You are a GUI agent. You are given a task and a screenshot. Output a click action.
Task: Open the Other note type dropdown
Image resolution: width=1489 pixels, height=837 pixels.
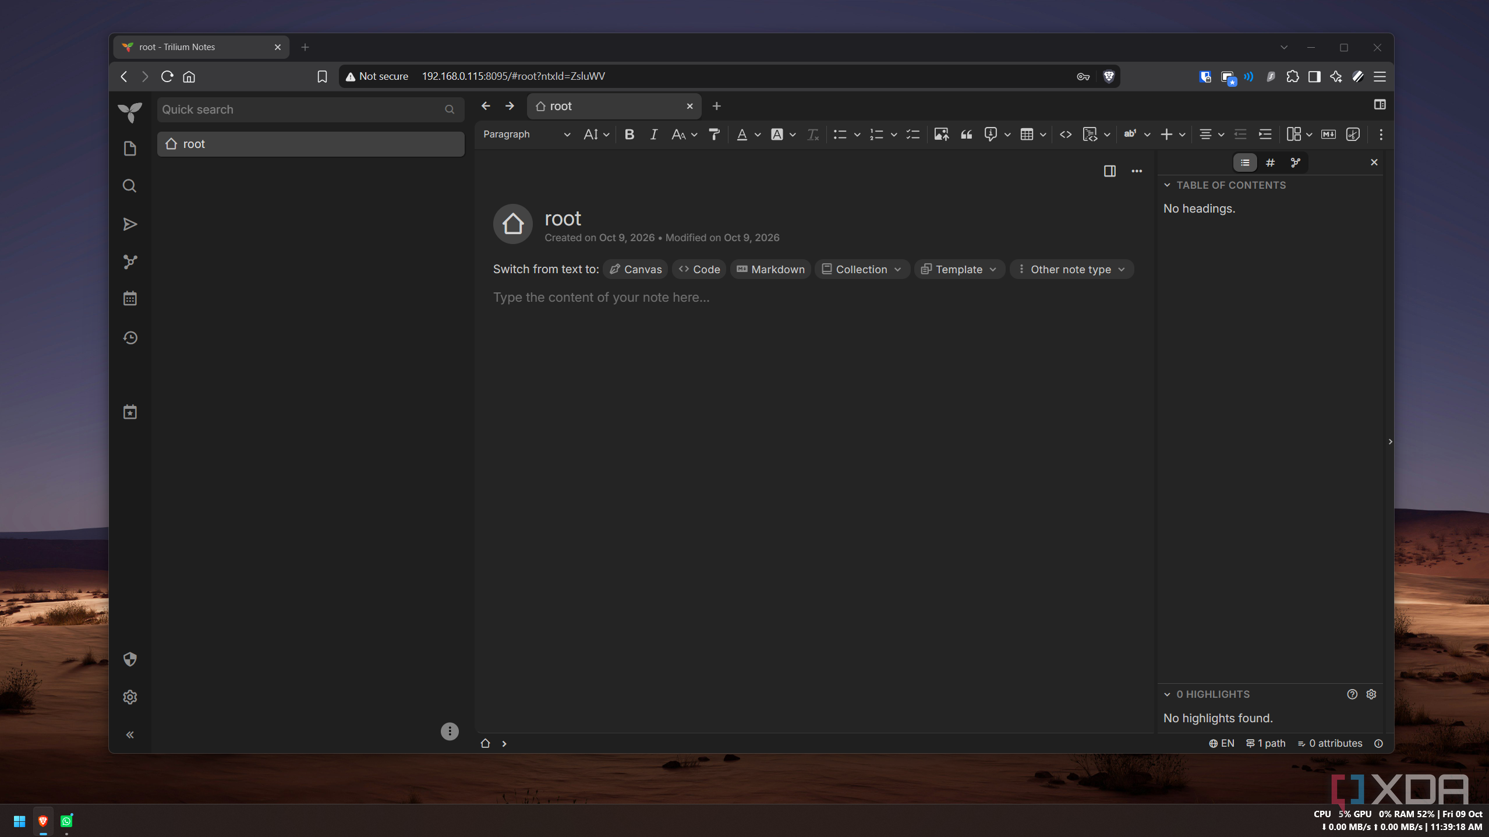click(x=1071, y=269)
